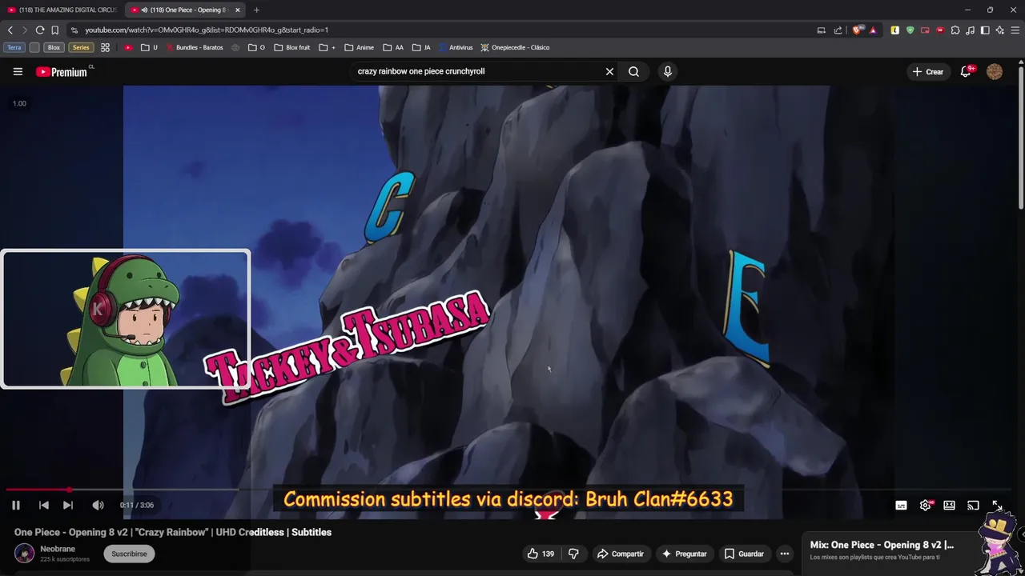1025x576 pixels.
Task: Open the player settings gear
Action: pyautogui.click(x=926, y=506)
